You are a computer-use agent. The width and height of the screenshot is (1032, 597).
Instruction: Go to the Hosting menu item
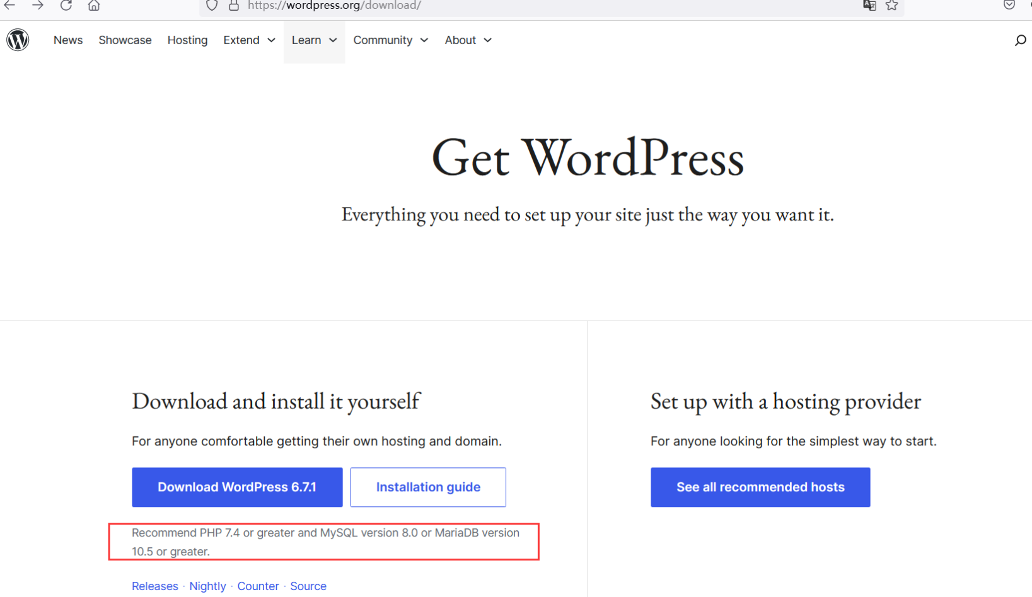click(x=187, y=40)
